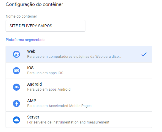
Task: Click the blue checkmark on Web row
Action: (144, 54)
